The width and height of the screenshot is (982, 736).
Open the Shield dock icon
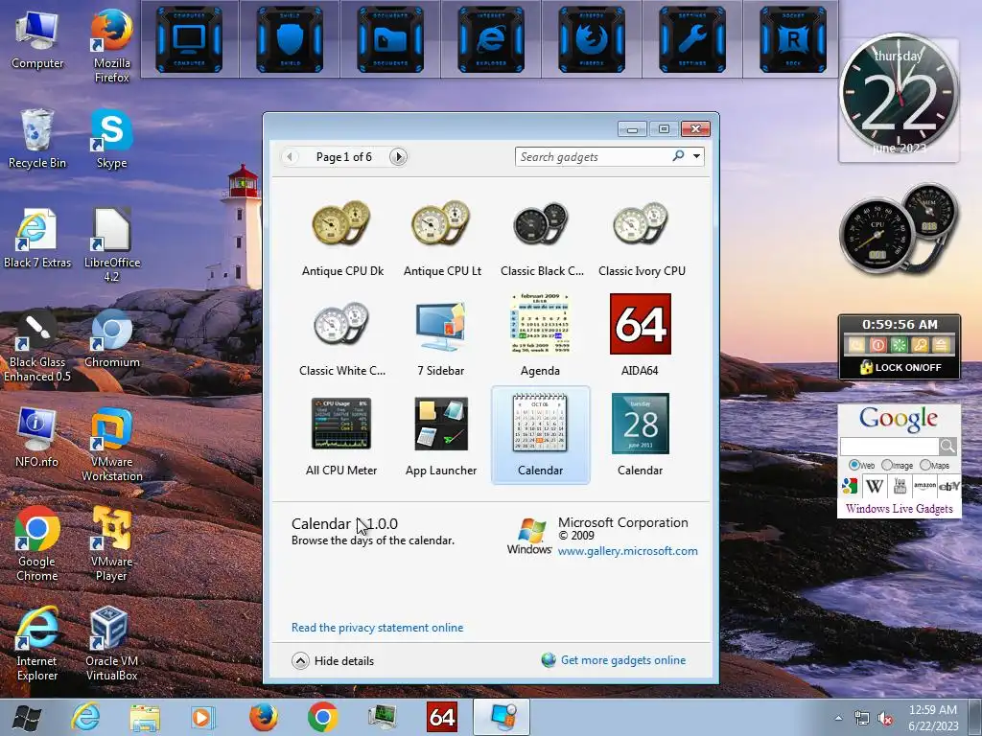pos(290,38)
